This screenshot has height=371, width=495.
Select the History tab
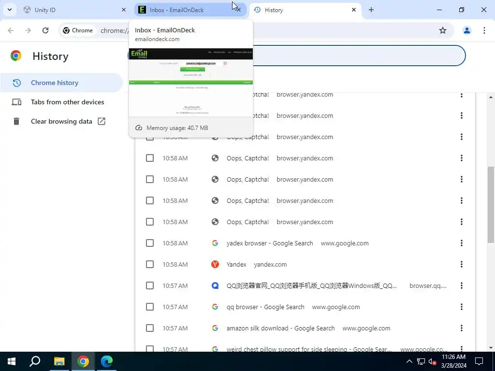(306, 10)
